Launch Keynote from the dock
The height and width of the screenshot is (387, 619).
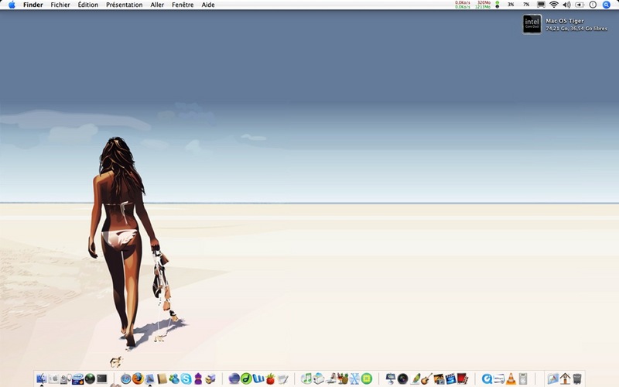[391, 378]
